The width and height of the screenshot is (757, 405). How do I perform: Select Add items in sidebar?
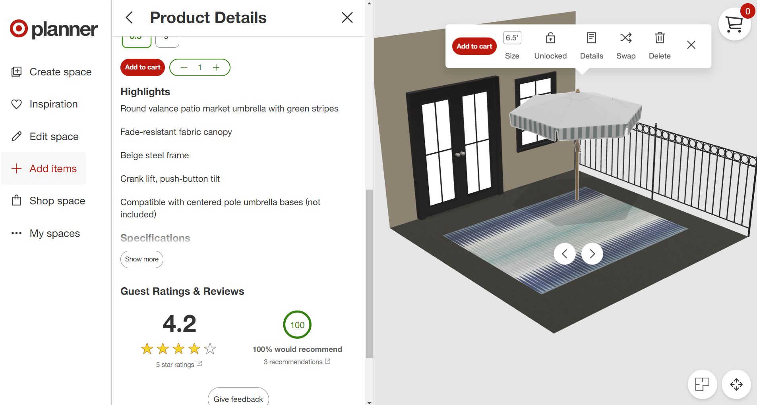44,169
